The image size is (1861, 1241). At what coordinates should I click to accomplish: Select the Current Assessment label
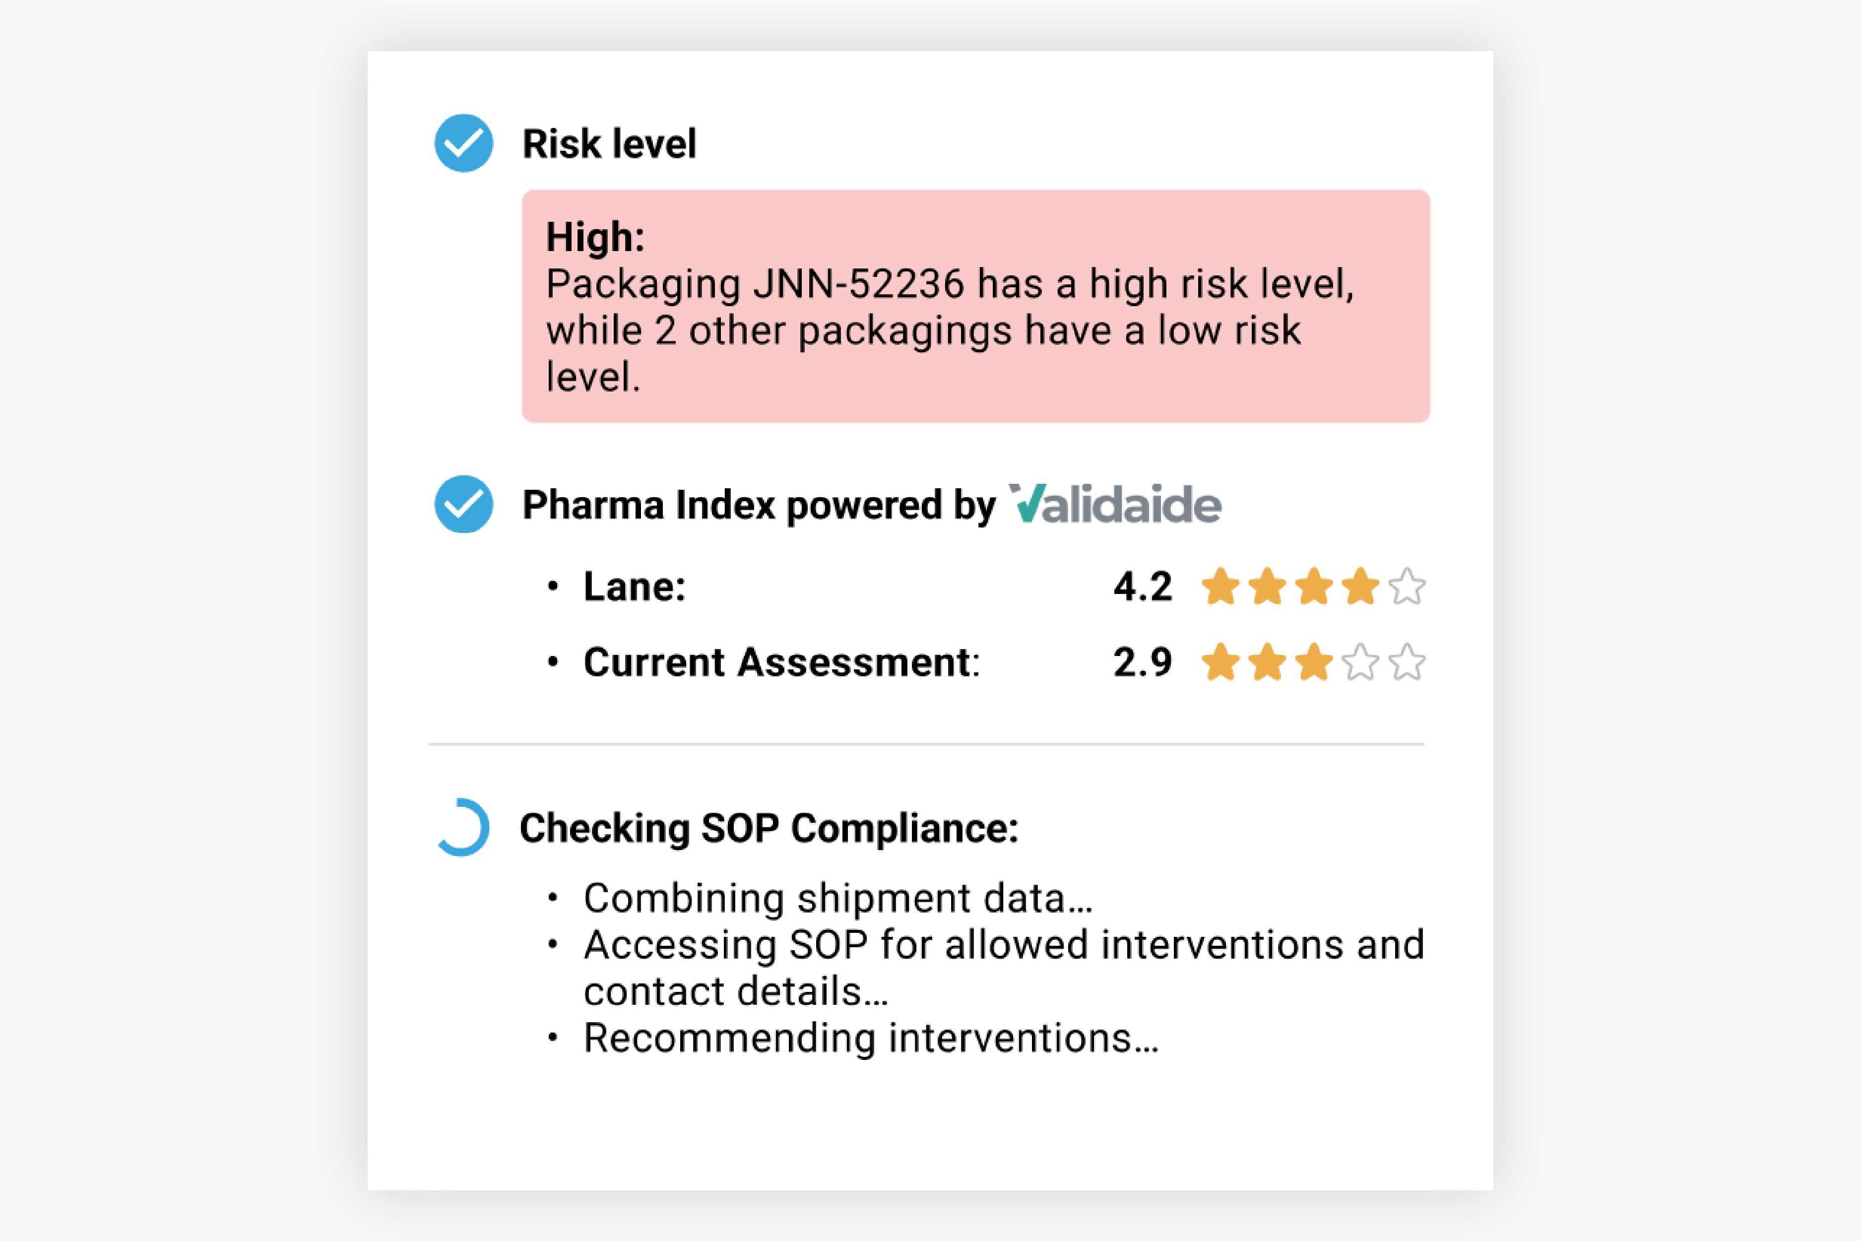781,661
